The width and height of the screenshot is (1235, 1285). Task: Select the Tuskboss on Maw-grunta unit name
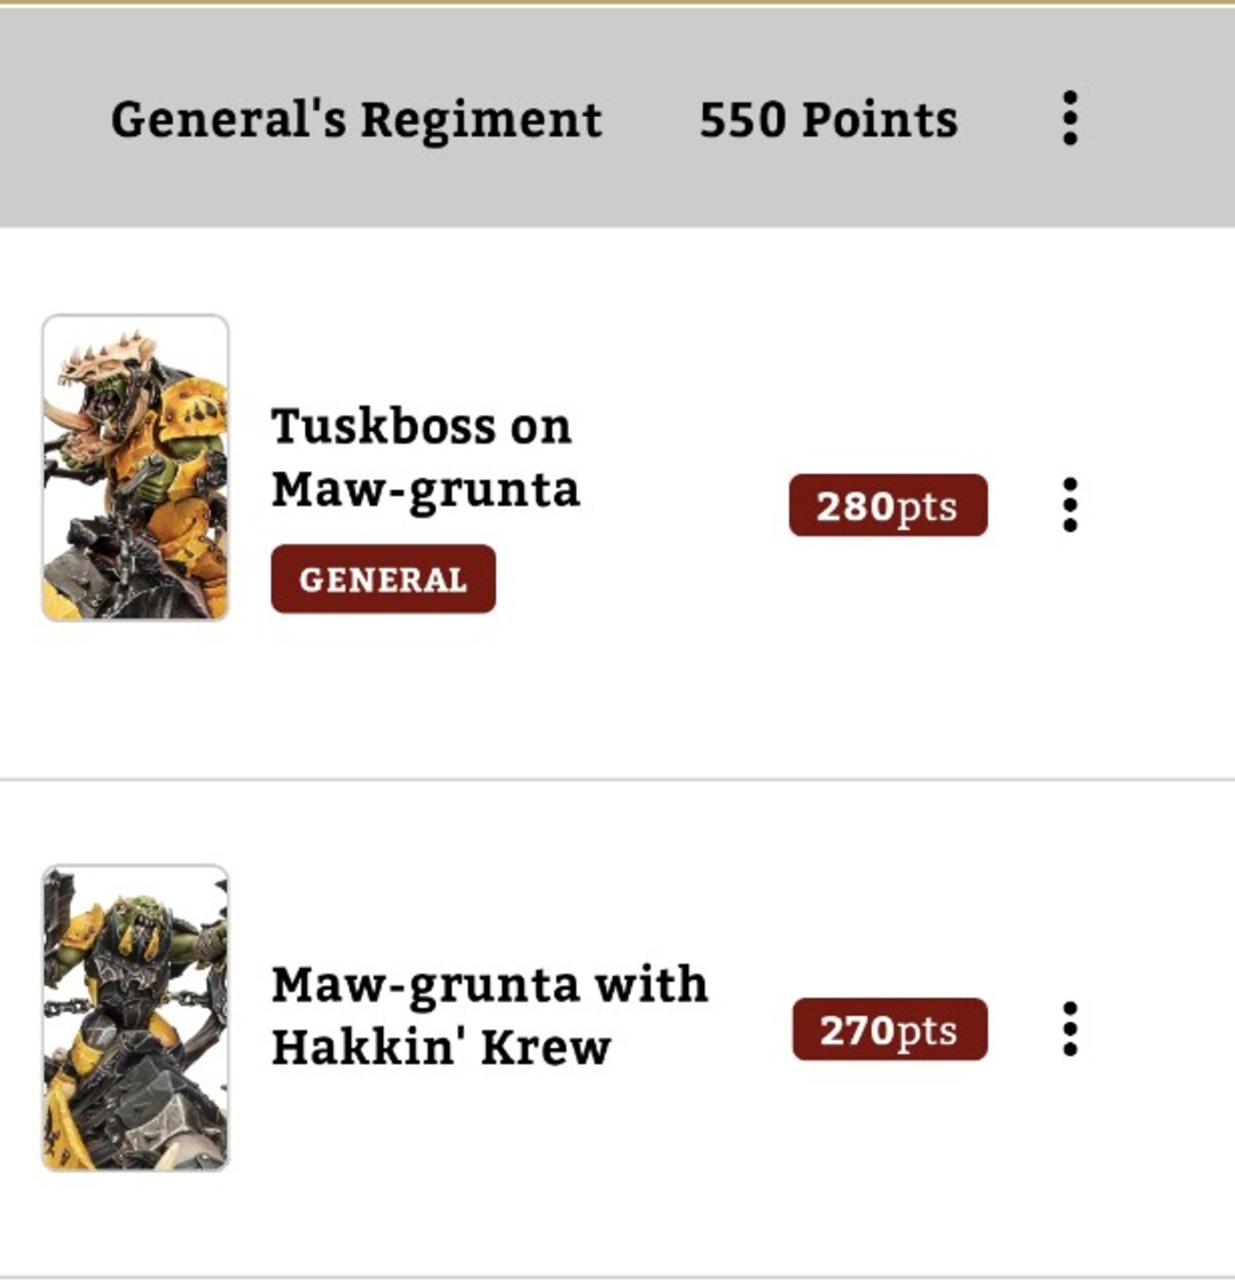pos(424,457)
